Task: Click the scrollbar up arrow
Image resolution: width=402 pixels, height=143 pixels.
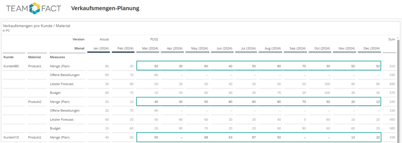Action: [398, 37]
